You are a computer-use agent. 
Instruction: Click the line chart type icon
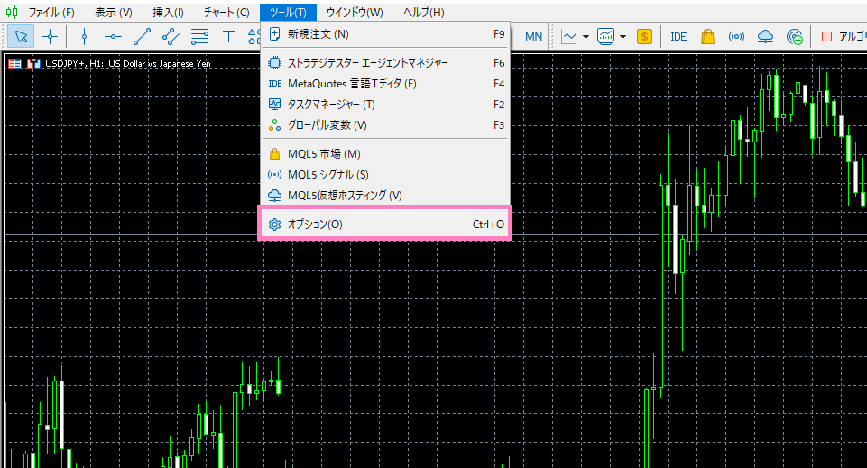[569, 37]
